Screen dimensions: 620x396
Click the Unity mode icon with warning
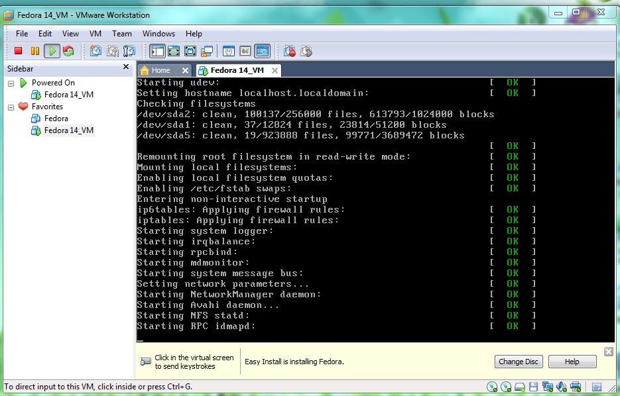(207, 51)
